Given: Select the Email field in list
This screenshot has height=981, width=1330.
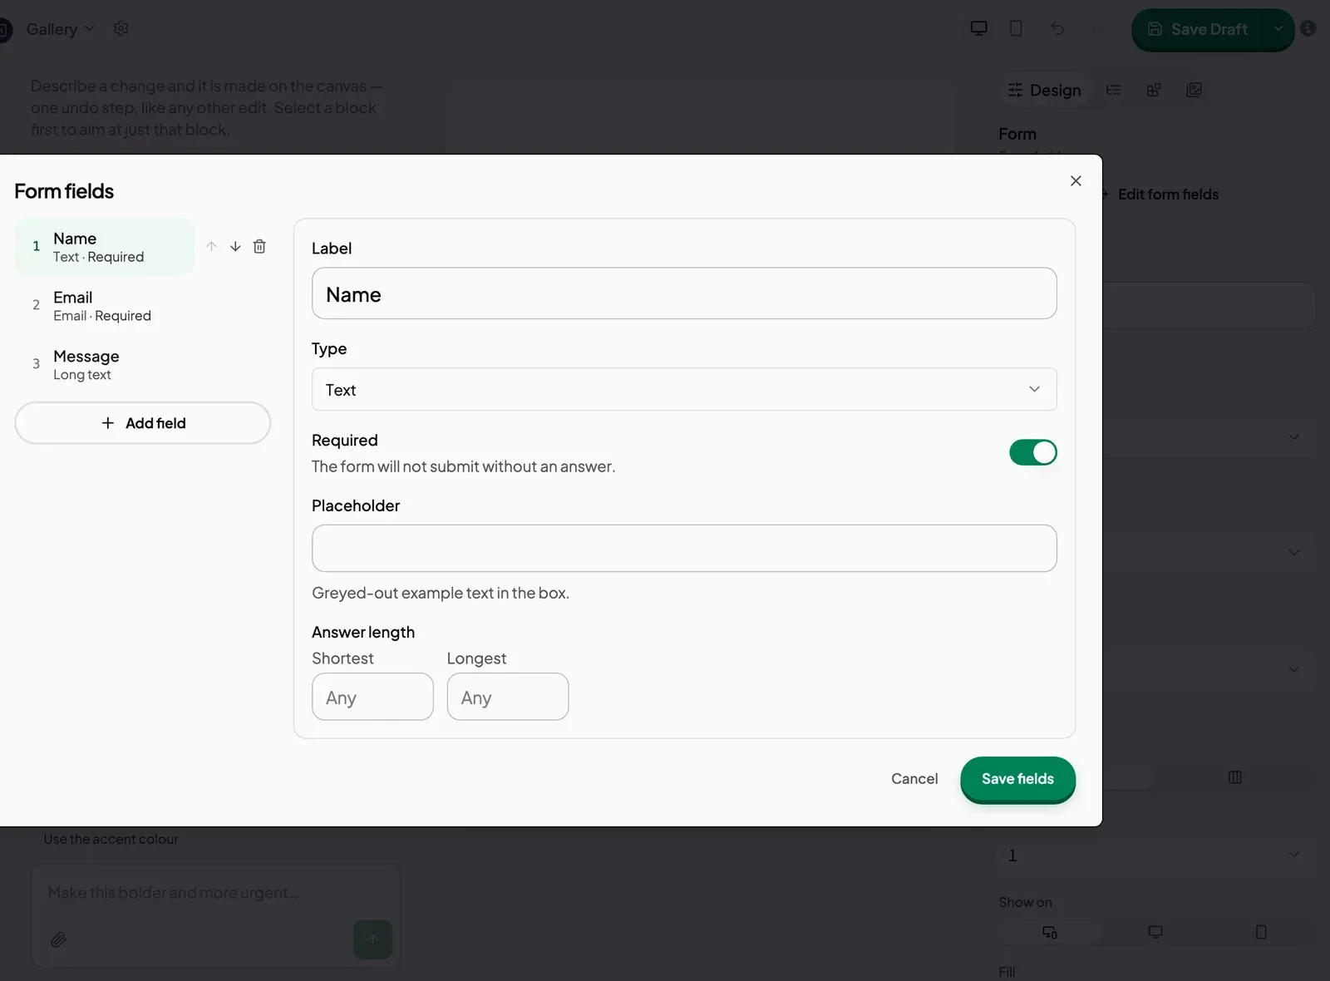Looking at the screenshot, I should tap(105, 306).
